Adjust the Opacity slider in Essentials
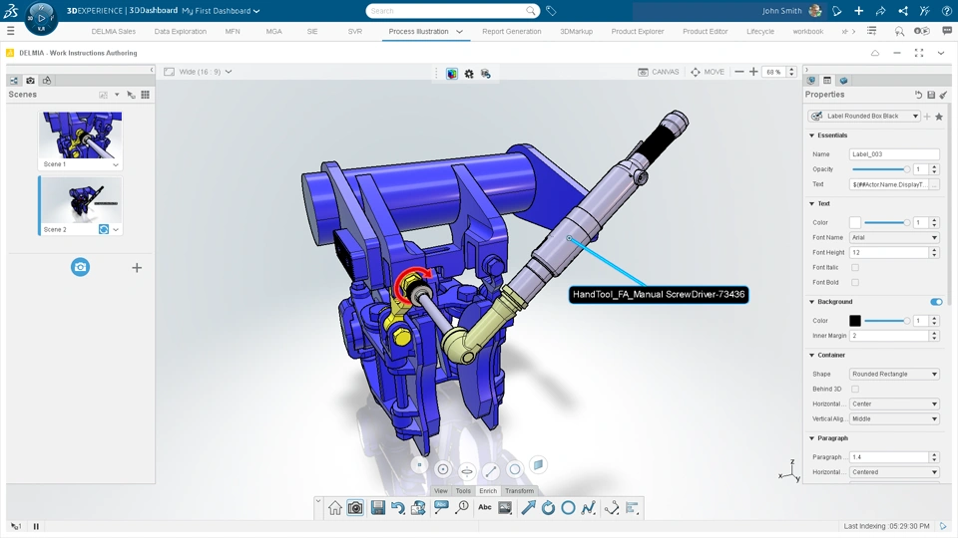 click(x=881, y=169)
